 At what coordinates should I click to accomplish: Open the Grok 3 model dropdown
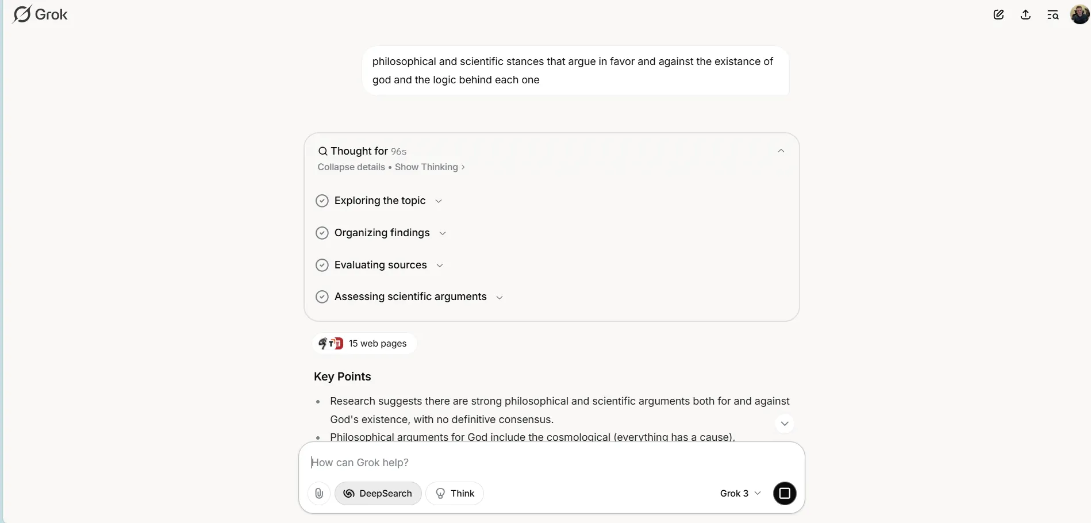[x=740, y=493]
